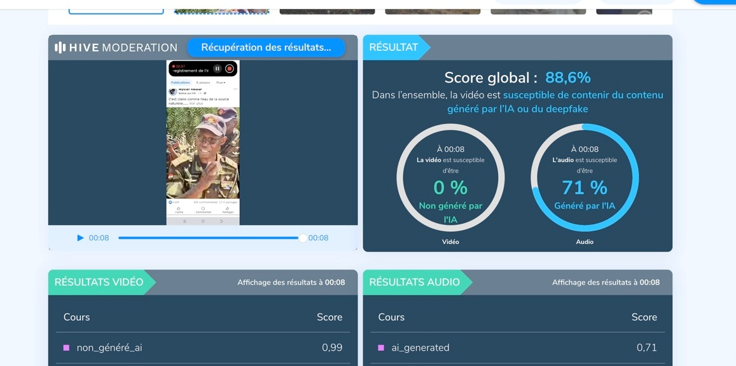Click the purple swatch beside ai_generated

coord(381,348)
